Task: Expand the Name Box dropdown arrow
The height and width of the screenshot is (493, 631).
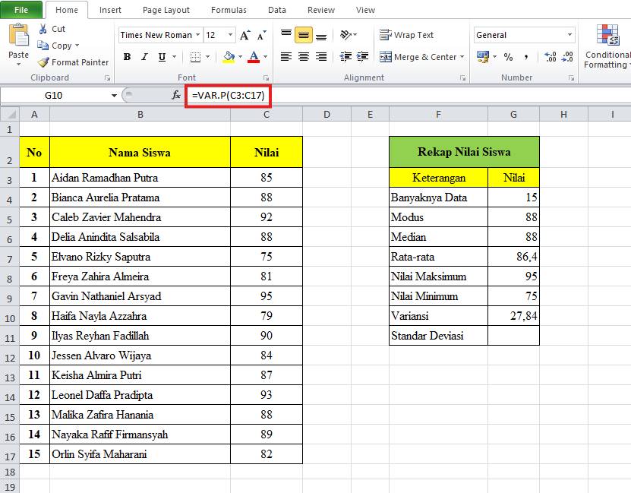Action: 114,96
